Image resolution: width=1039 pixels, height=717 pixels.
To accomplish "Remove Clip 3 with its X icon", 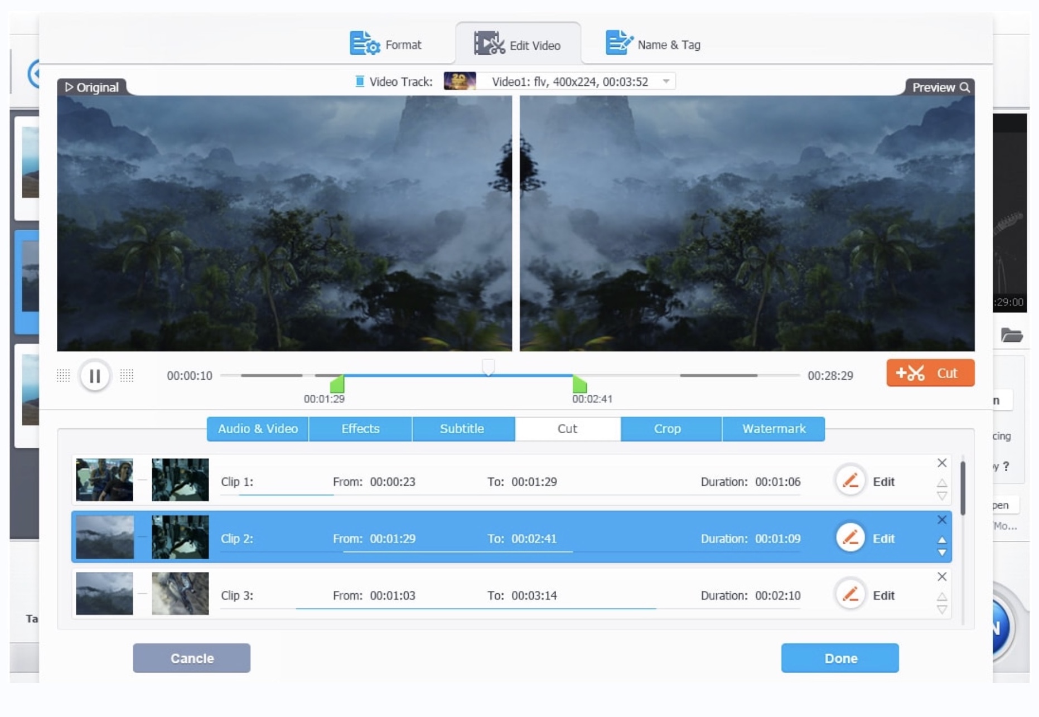I will pyautogui.click(x=942, y=576).
